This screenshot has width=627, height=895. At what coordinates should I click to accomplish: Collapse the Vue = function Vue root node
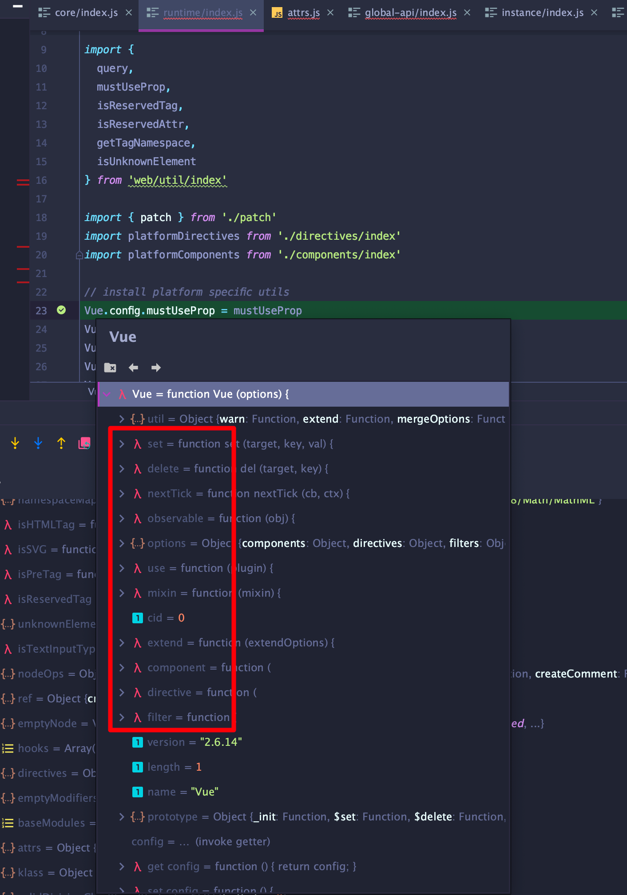[x=107, y=394]
